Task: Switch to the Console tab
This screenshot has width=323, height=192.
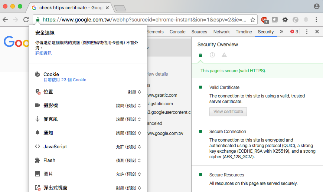Action: (177, 32)
